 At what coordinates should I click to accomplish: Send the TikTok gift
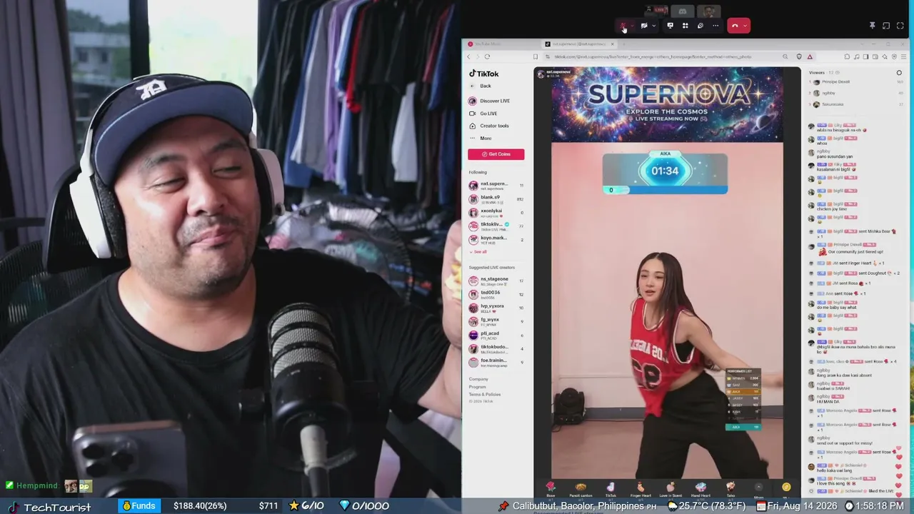click(x=611, y=490)
